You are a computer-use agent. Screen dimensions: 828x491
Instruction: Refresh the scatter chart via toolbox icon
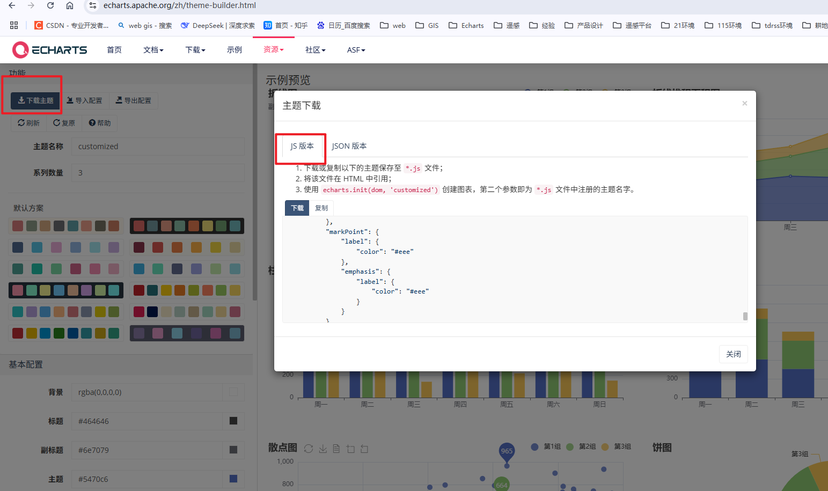click(309, 449)
